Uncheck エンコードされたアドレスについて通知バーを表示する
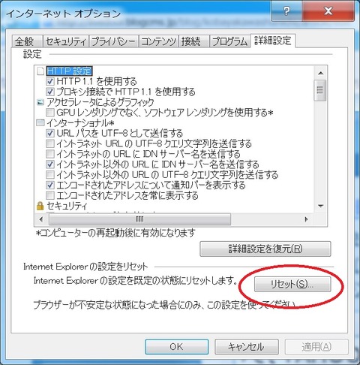This screenshot has width=360, height=365. coord(50,186)
